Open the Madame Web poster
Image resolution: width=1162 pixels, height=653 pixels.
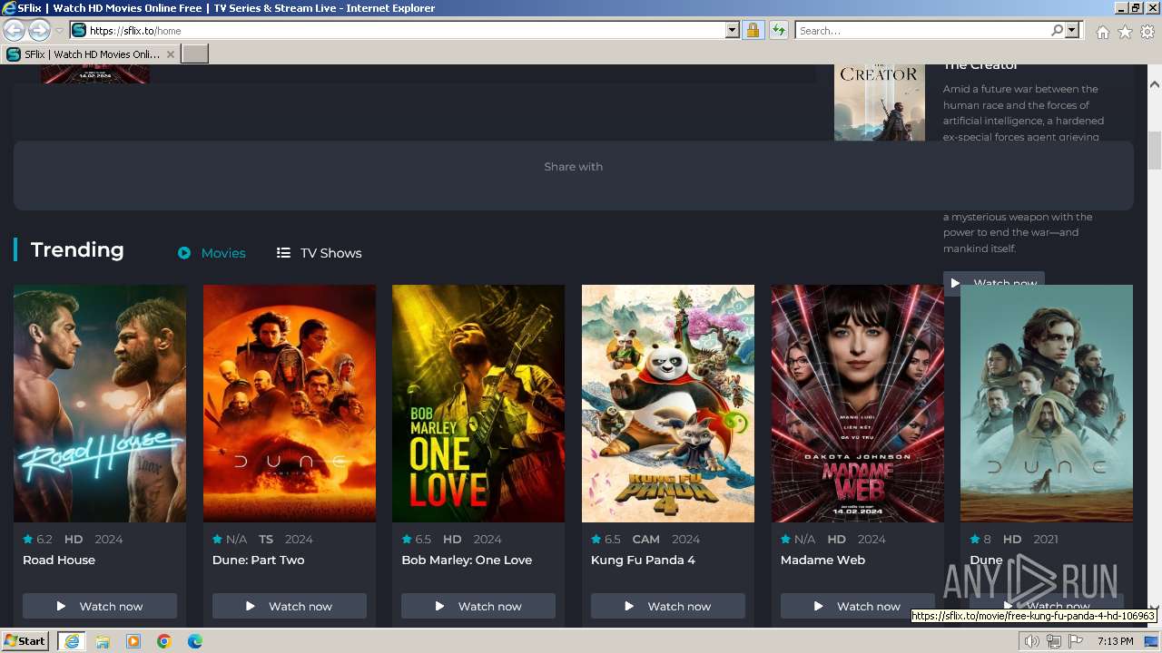click(858, 404)
